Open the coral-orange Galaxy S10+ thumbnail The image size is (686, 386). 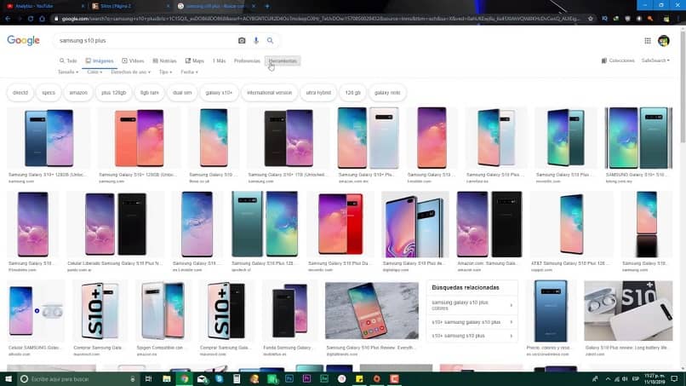pos(139,138)
